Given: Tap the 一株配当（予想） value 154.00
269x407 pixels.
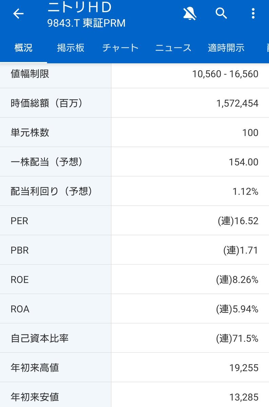Looking at the screenshot, I should coord(244,162).
